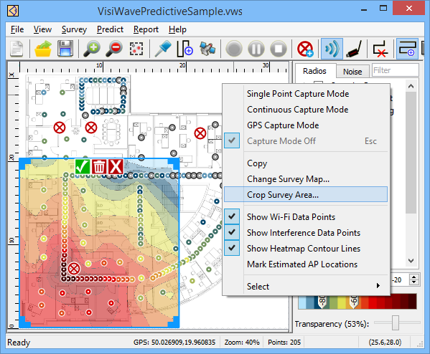Stop capture with the stop button
The image size is (430, 354).
coord(279,49)
